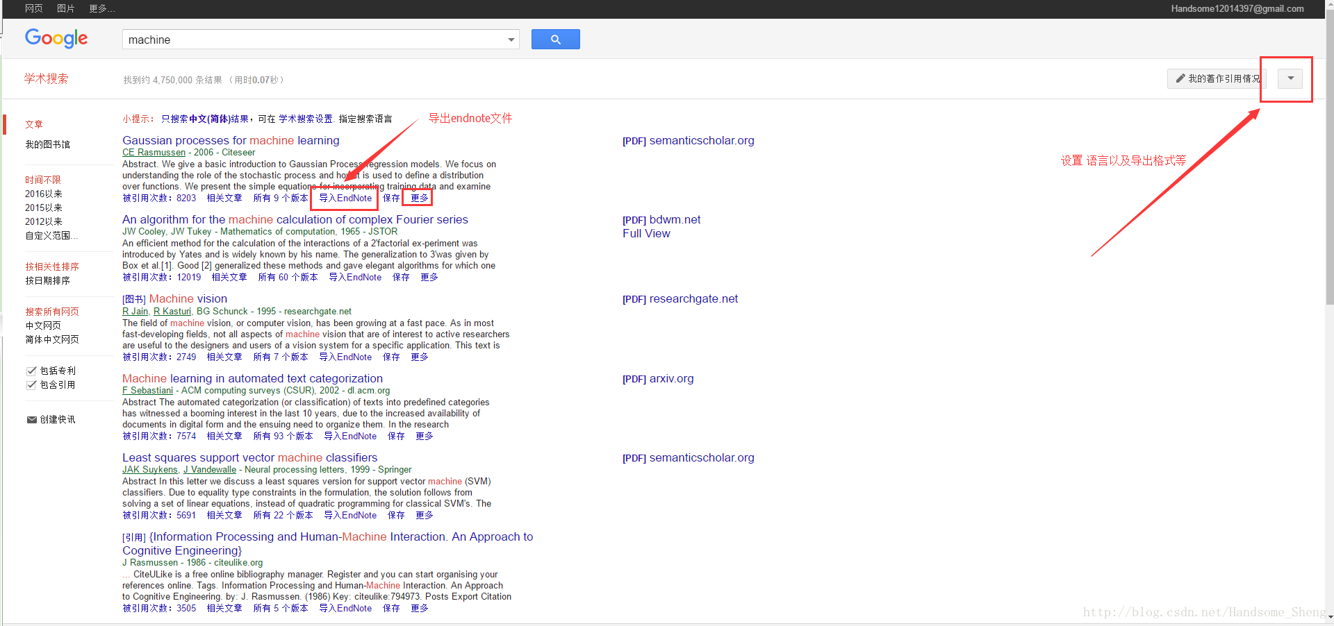
Task: Click 相关文章 for complex Fourier series result
Action: coord(229,277)
